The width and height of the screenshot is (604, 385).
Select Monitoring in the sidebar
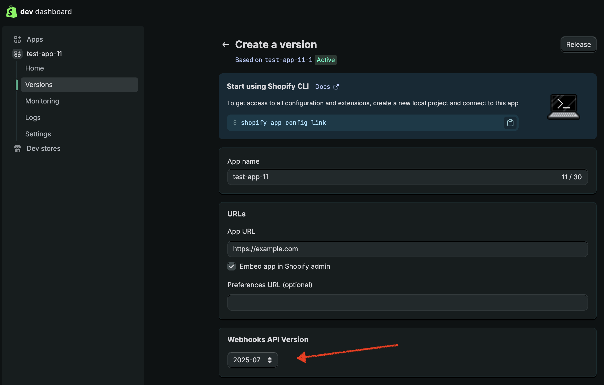(42, 101)
